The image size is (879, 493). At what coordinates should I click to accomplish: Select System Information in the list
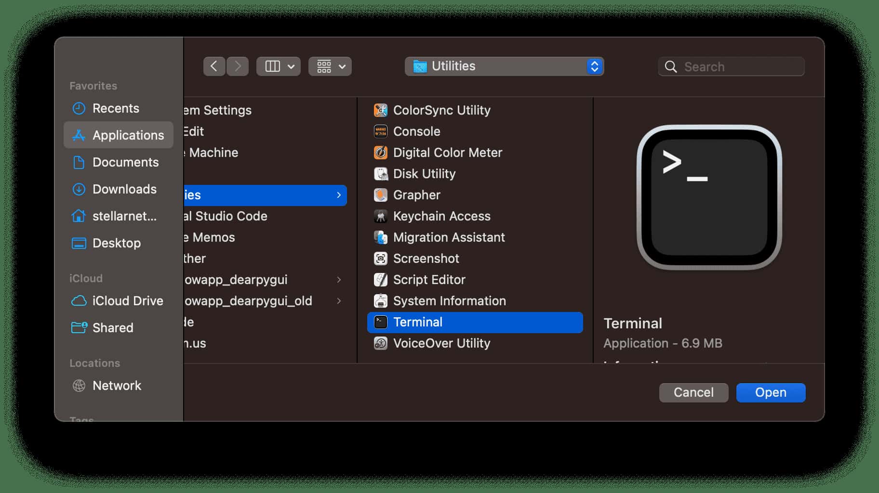point(475,301)
